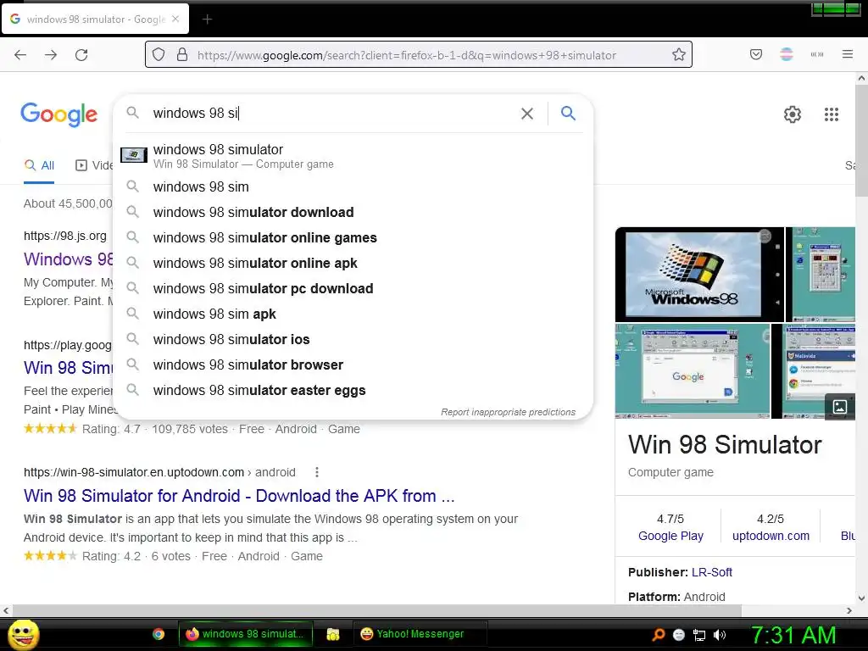This screenshot has width=868, height=651.
Task: Show site security padlock info
Action: click(182, 55)
